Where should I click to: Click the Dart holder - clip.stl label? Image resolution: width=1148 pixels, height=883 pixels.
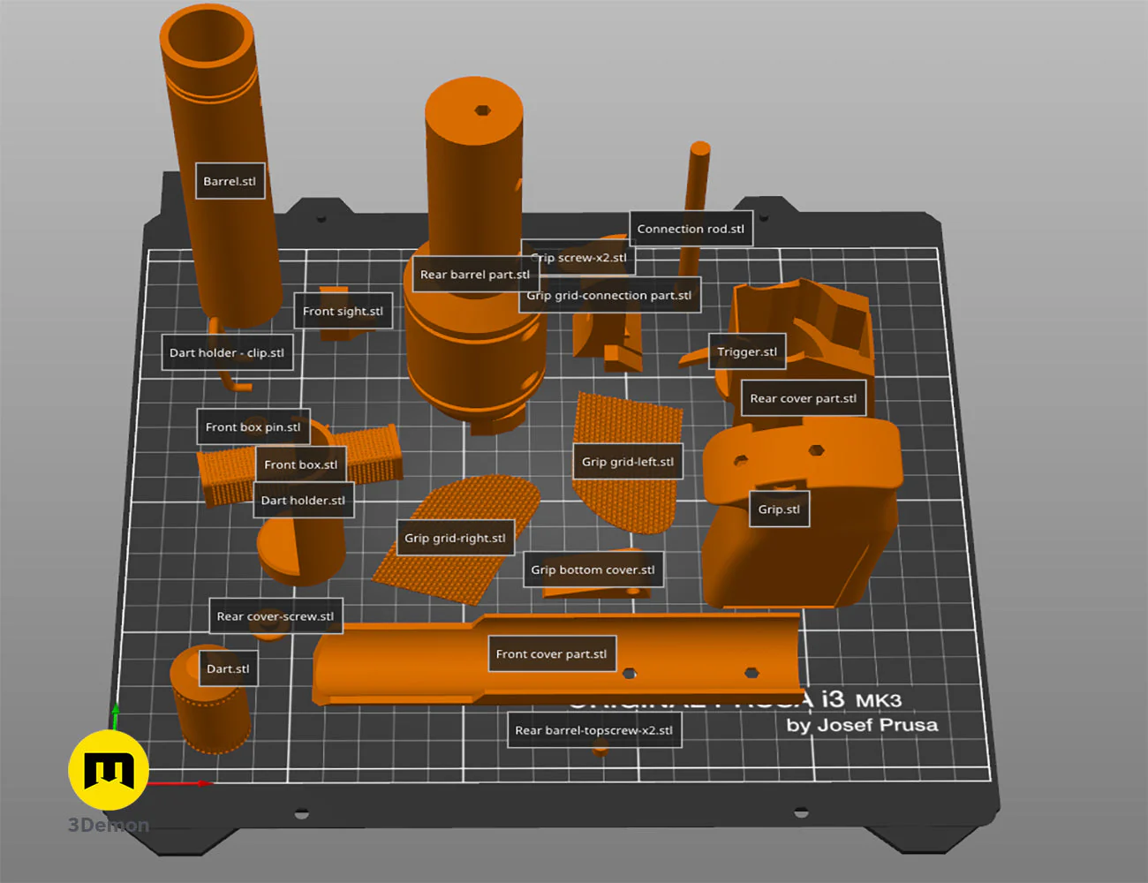coord(227,352)
